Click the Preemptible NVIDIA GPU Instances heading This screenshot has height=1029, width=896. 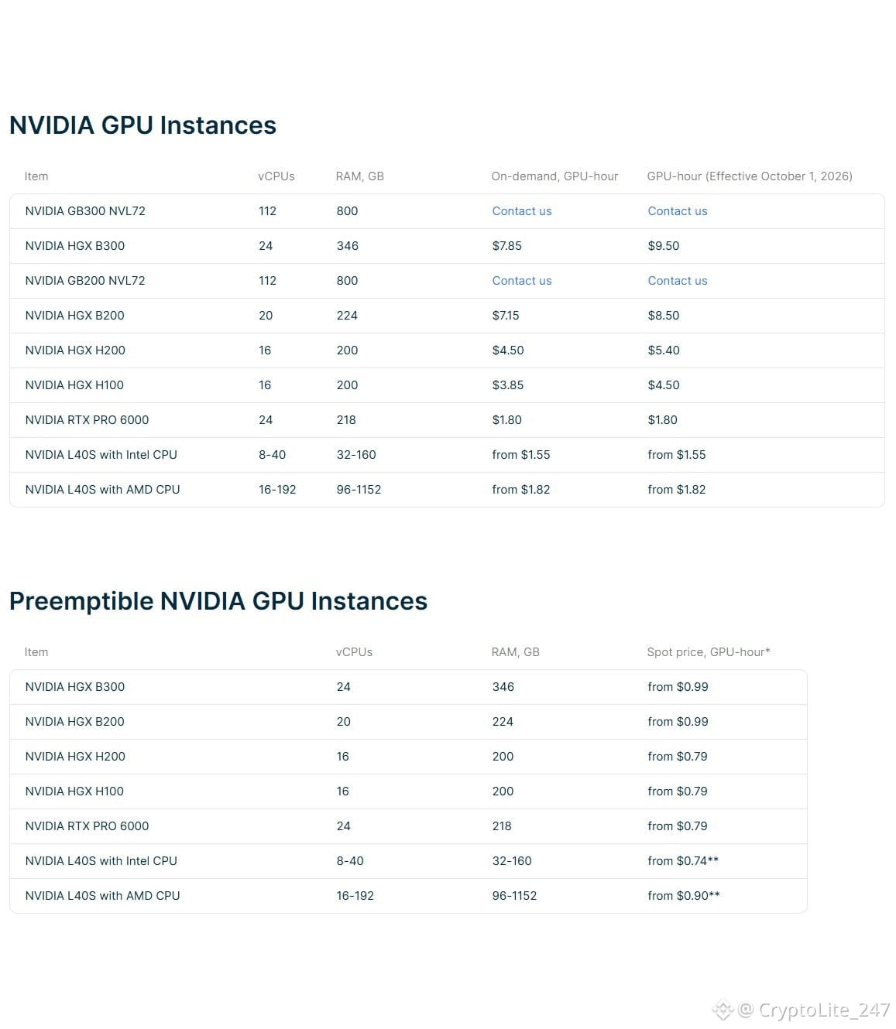tap(218, 601)
